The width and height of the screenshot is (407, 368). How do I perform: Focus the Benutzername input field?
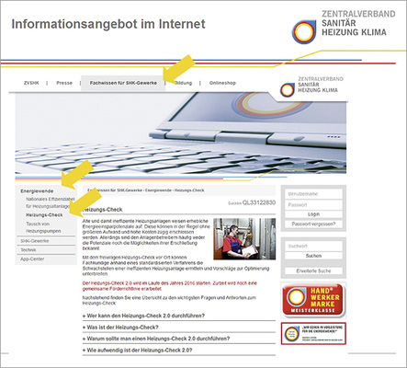click(x=313, y=194)
